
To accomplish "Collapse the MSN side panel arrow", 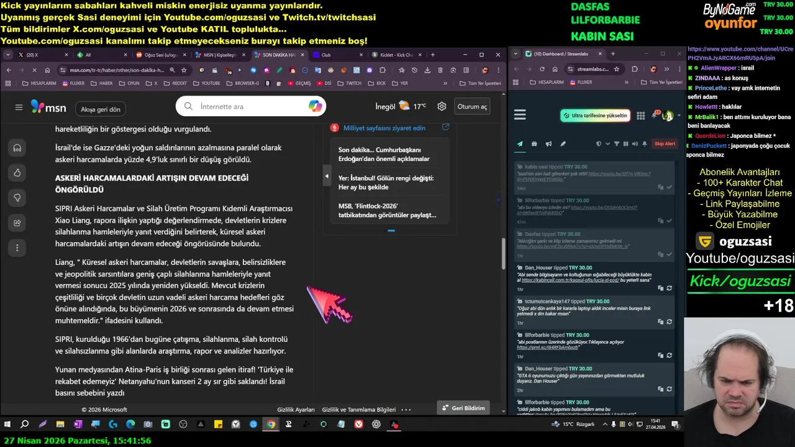I will (x=327, y=176).
